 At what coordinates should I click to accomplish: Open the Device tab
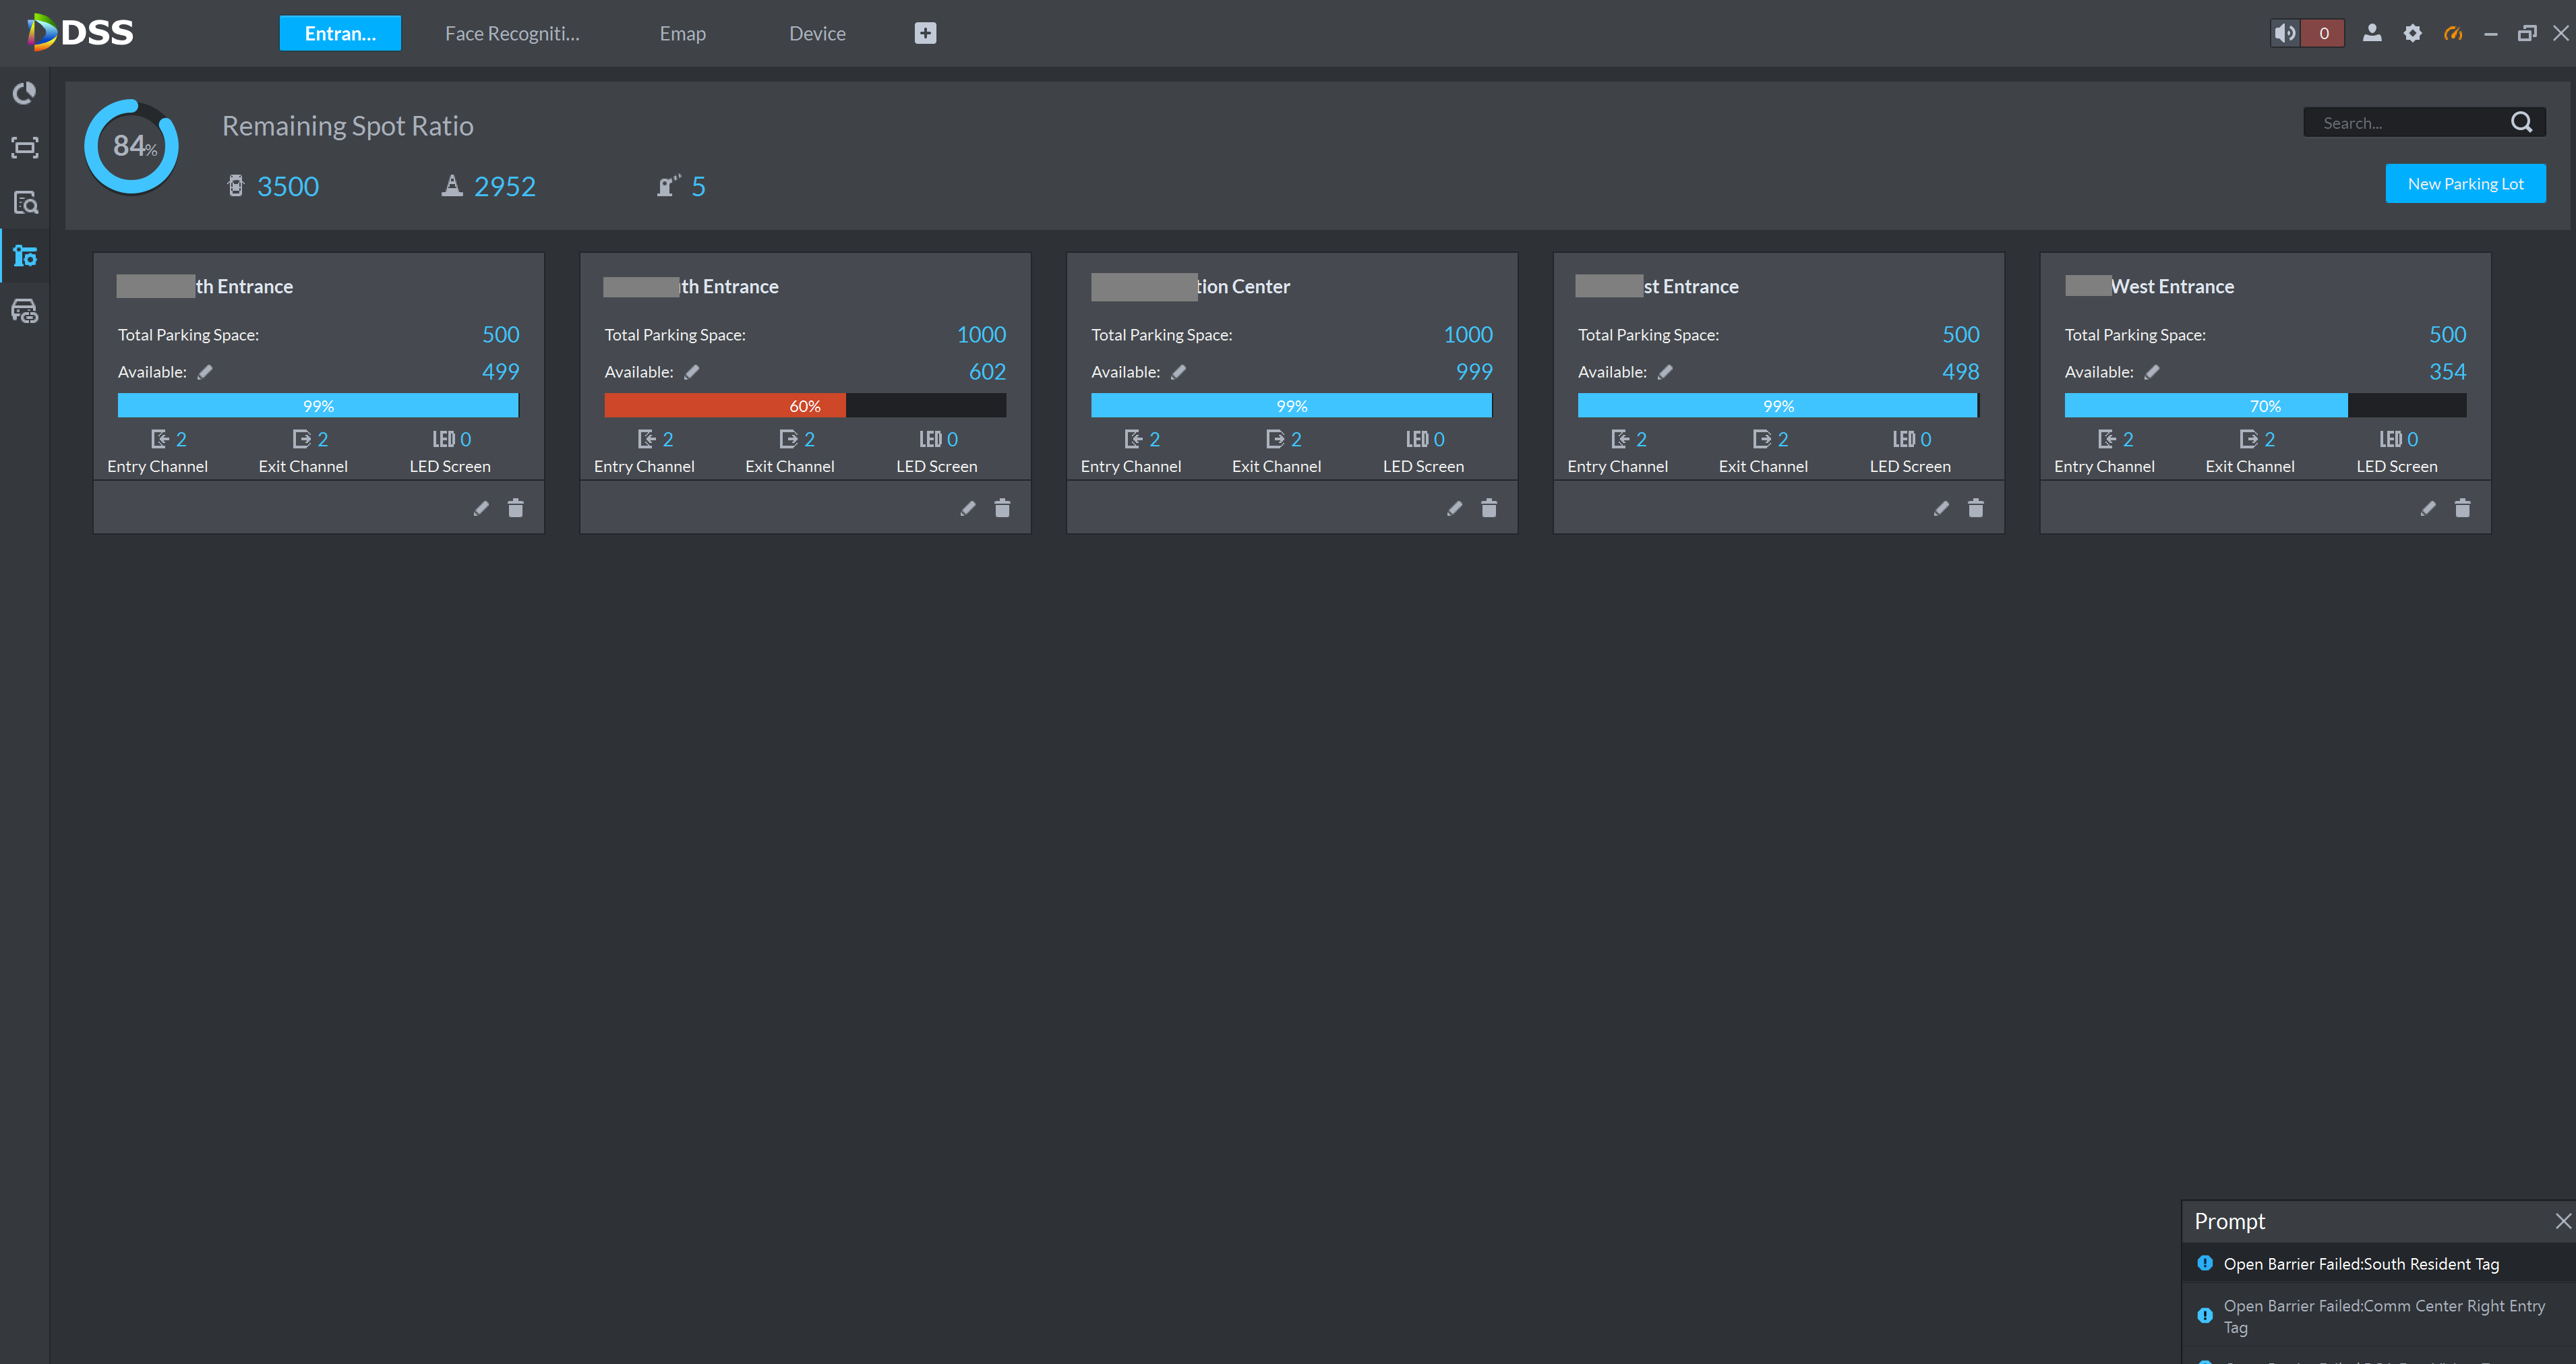click(817, 33)
